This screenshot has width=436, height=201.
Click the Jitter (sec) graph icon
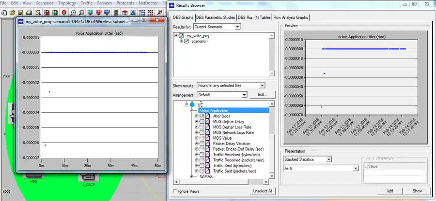point(208,116)
